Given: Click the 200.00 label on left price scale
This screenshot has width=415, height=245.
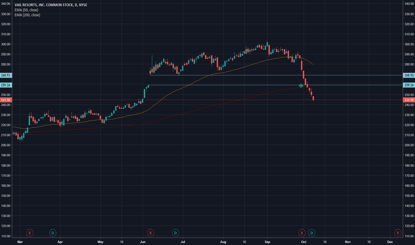Looking at the screenshot, I should point(5,145).
